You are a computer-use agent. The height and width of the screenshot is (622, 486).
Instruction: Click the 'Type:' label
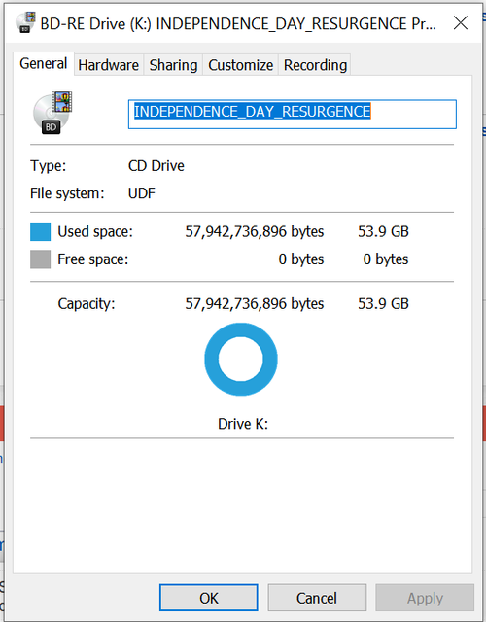click(x=48, y=166)
